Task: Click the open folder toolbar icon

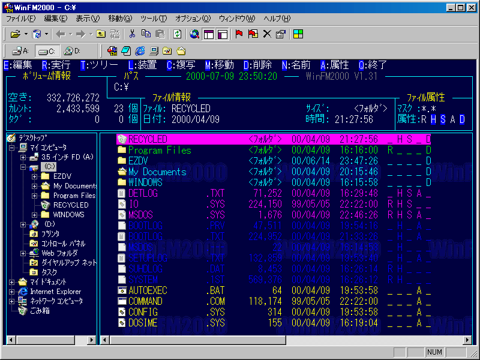Action: 15,34
